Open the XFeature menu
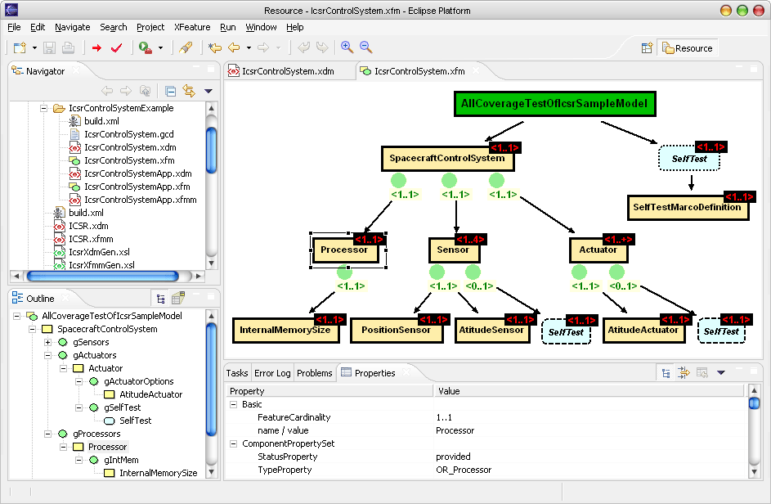The width and height of the screenshot is (771, 504). coord(192,27)
